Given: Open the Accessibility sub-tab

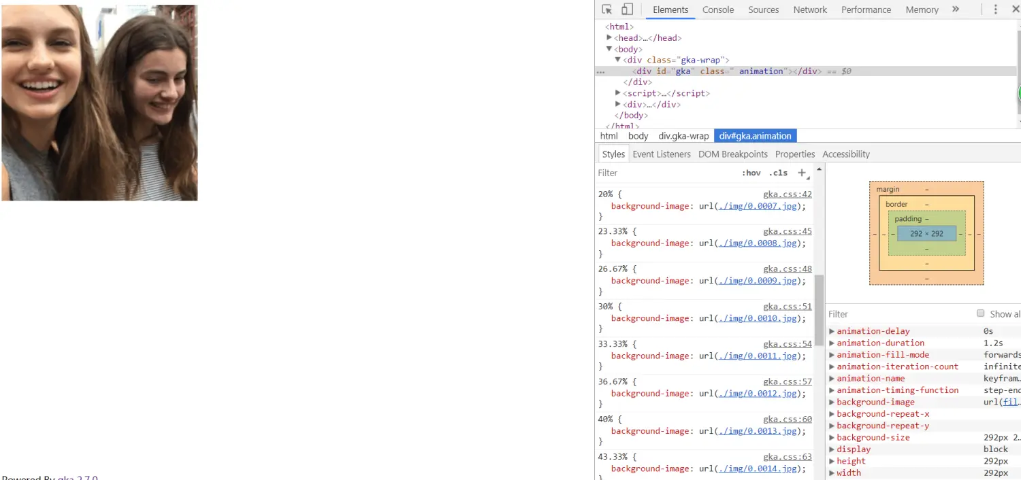Looking at the screenshot, I should pyautogui.click(x=846, y=154).
